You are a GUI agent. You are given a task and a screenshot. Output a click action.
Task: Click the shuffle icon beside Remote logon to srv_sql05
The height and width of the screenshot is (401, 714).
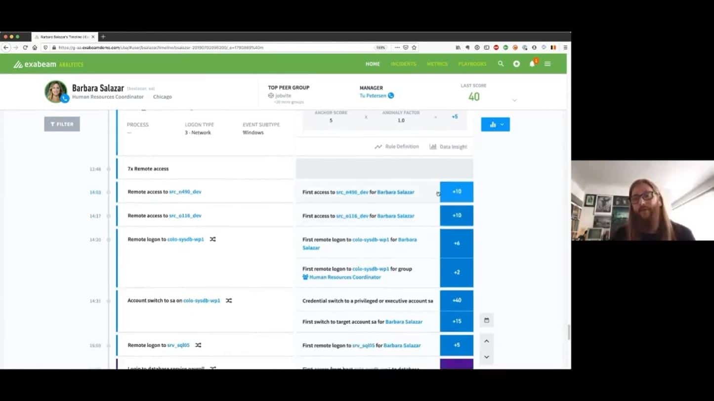(198, 345)
